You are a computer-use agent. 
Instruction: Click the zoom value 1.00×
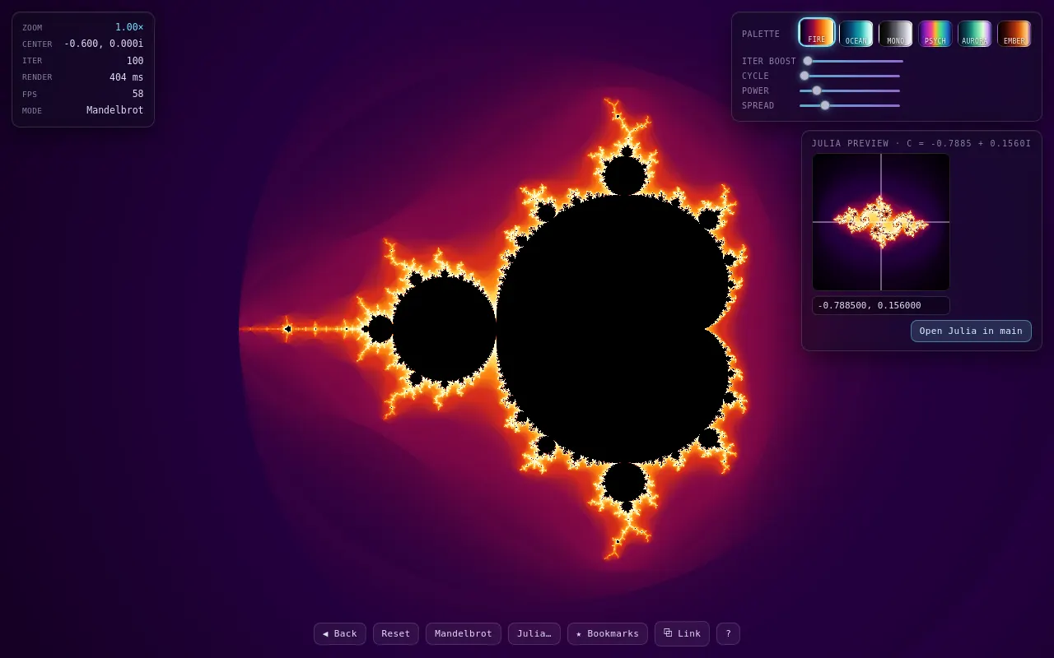129,27
